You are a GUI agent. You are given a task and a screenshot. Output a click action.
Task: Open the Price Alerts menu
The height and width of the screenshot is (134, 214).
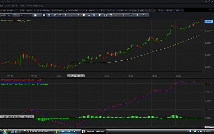[32, 6]
